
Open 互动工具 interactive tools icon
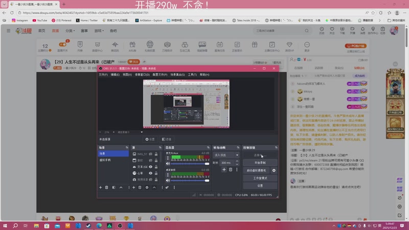tap(185, 47)
